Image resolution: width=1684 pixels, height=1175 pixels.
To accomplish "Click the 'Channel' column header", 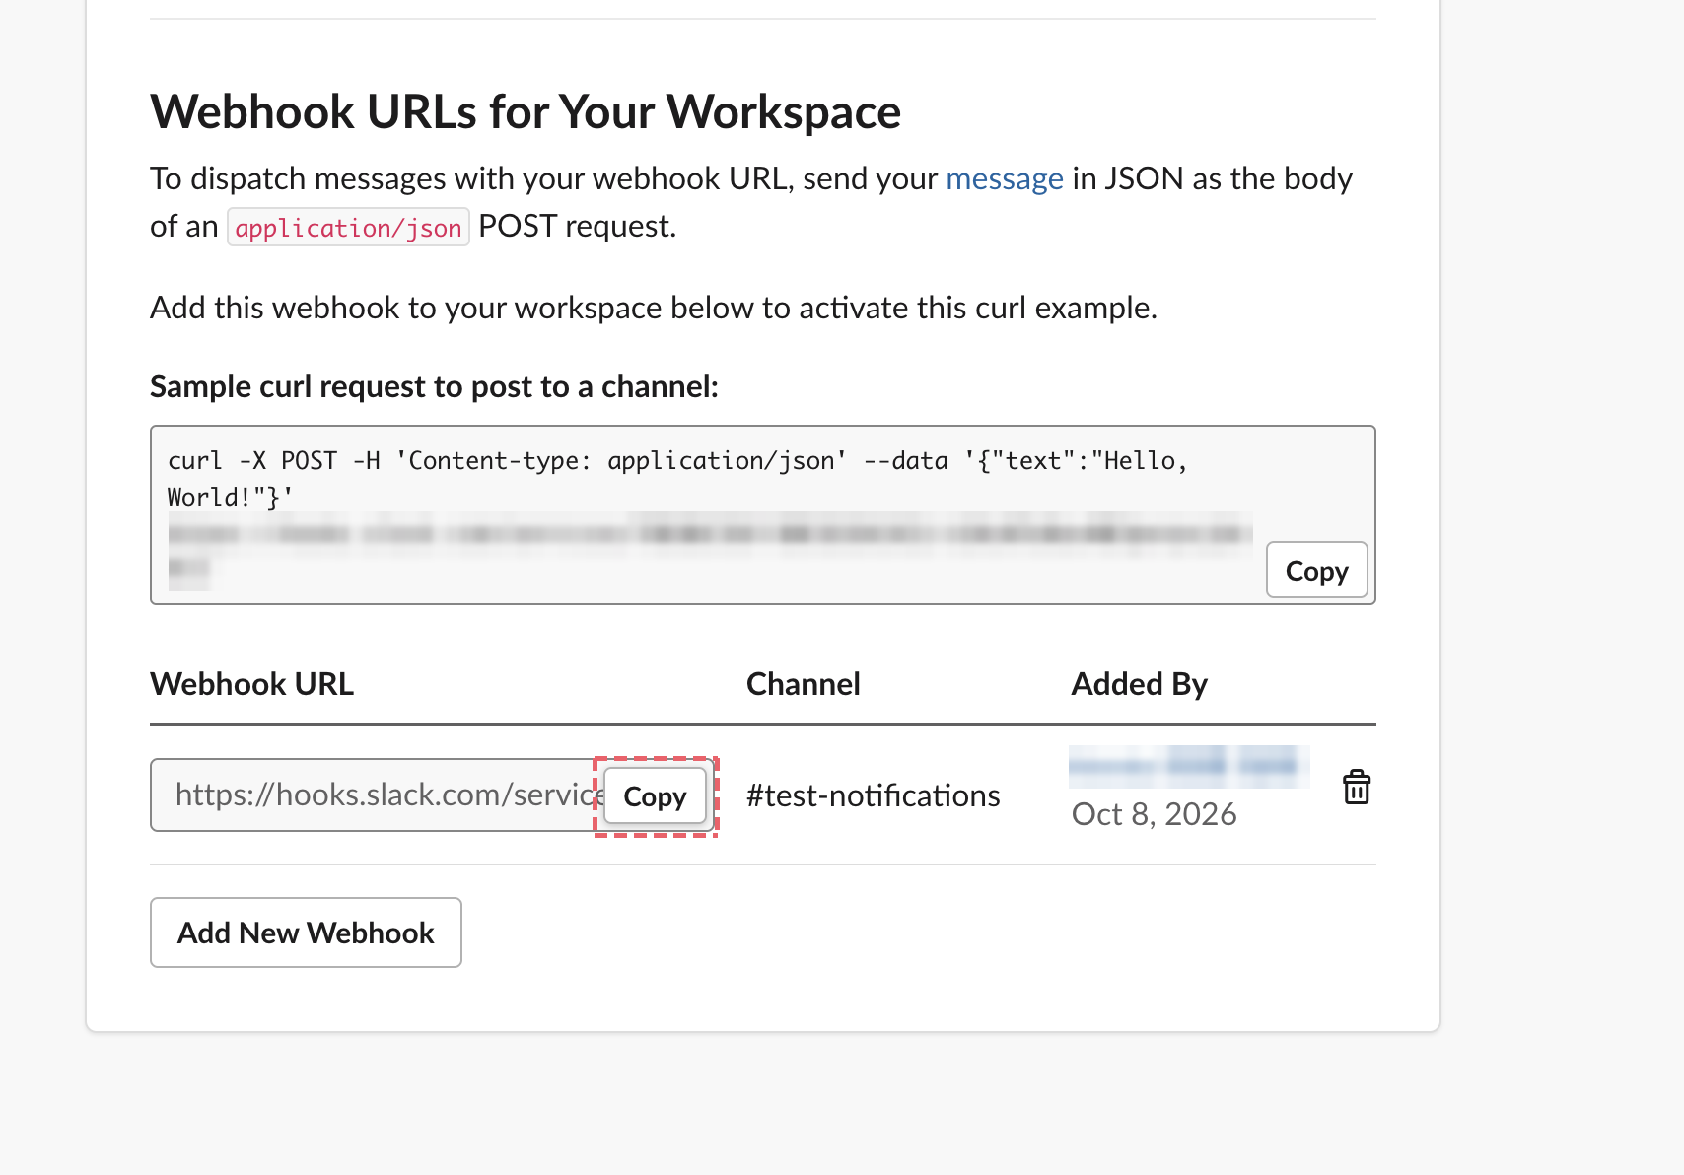I will 803,684.
